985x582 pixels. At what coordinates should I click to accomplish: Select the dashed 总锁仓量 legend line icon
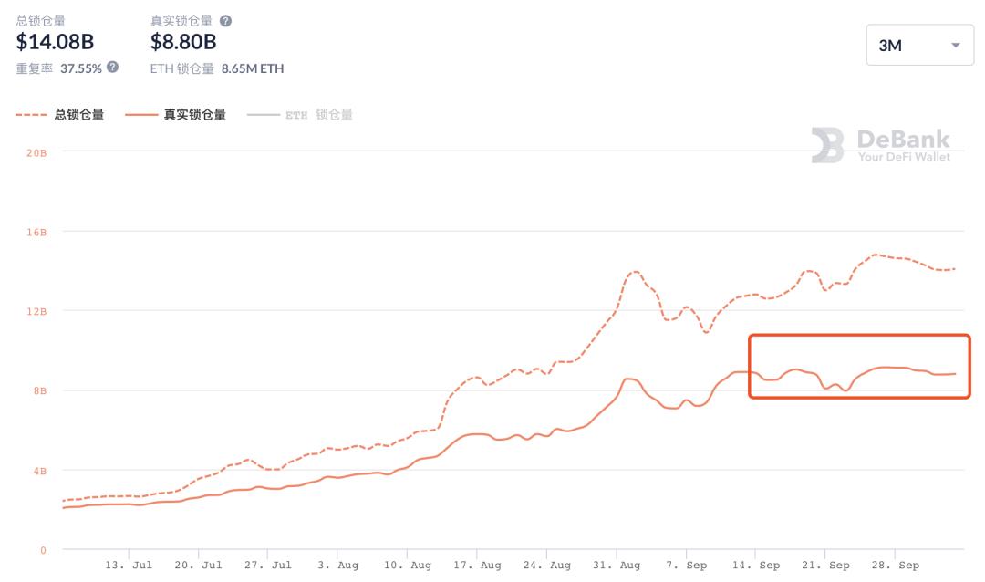click(32, 114)
